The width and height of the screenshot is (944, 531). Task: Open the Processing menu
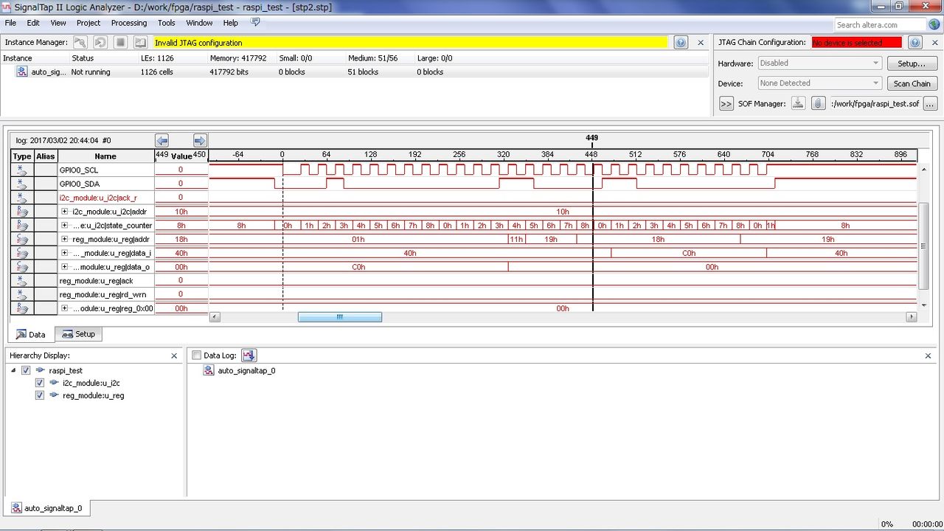[x=128, y=23]
